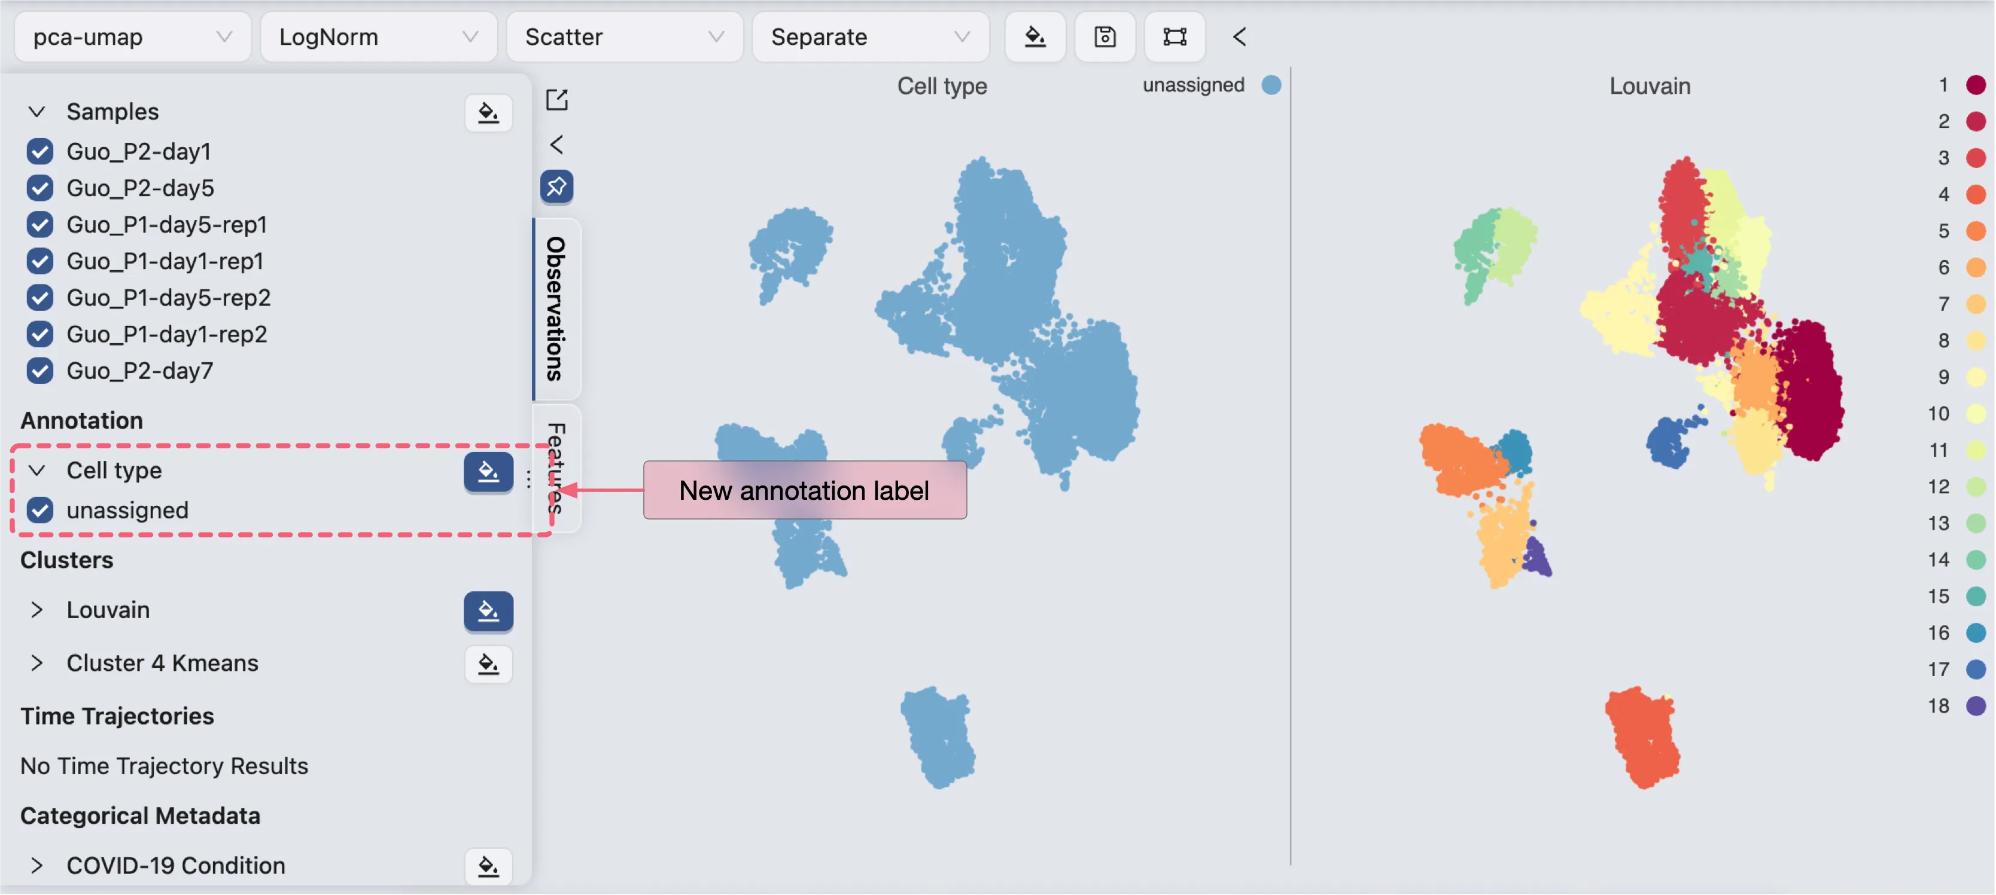The width and height of the screenshot is (1996, 895).
Task: Click COVID-19 Condition paint bucket icon
Action: point(488,866)
